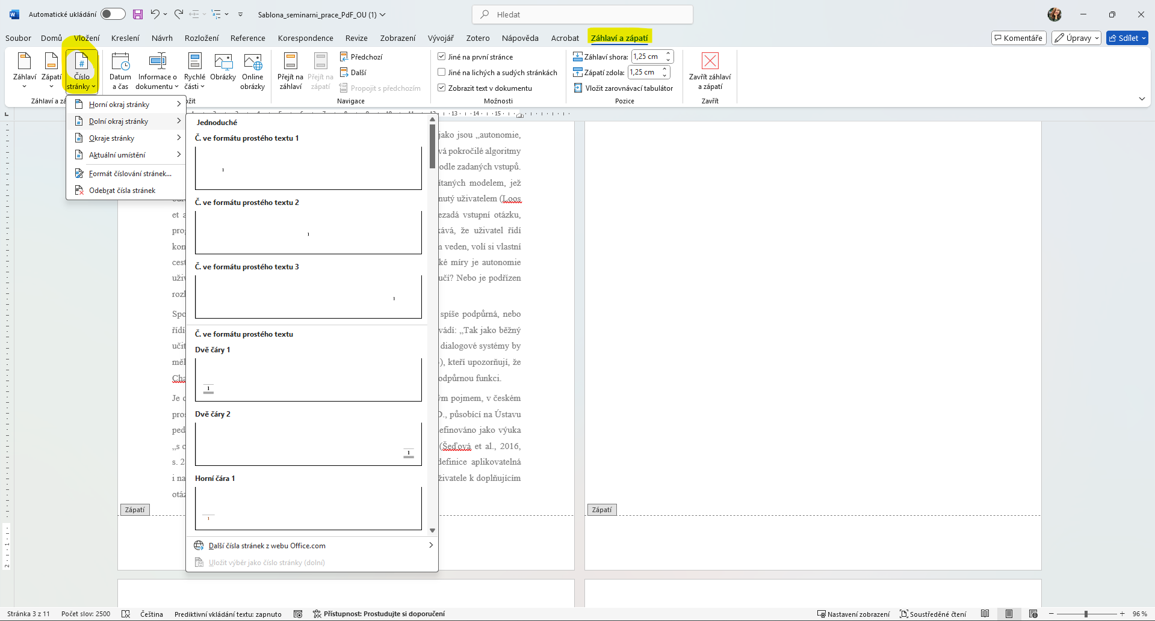
Task: Choose the Dvě čáry 2 page number thumbnail
Action: click(308, 444)
